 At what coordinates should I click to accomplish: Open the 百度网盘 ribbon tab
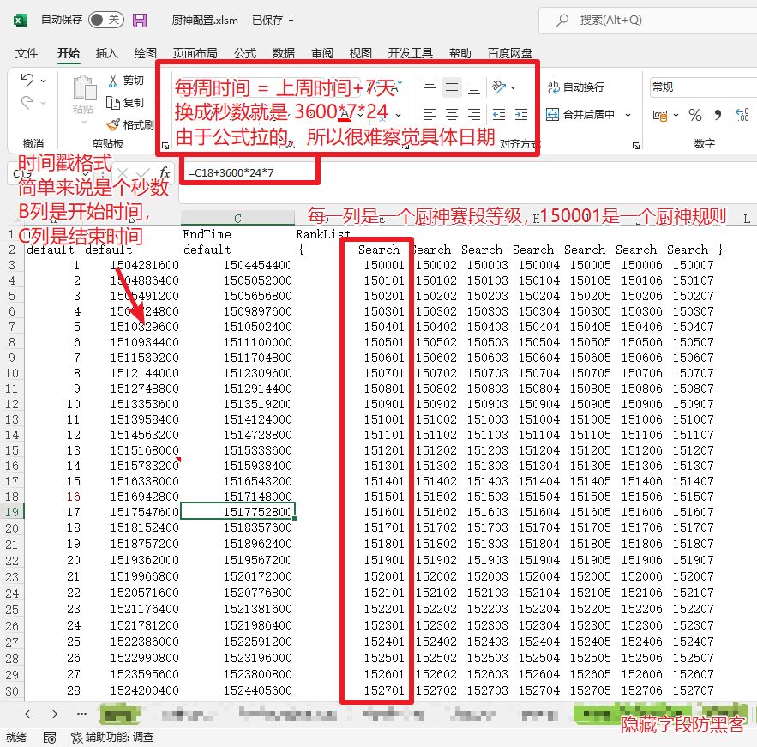510,53
